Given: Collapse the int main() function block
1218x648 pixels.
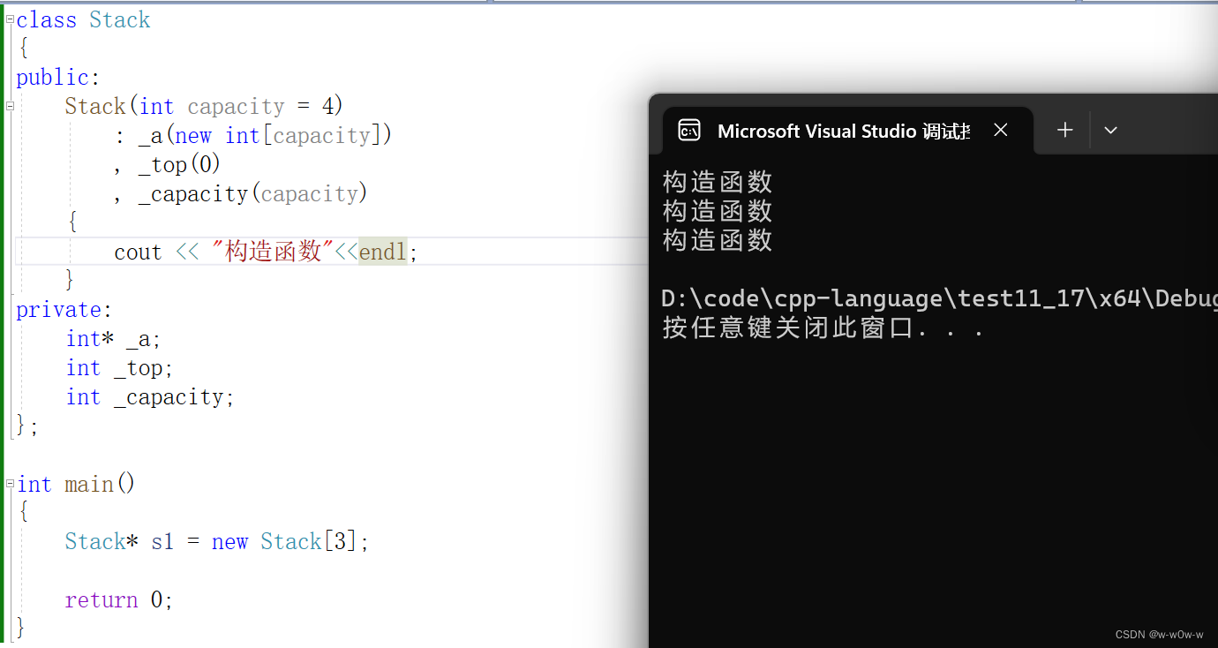Looking at the screenshot, I should [x=10, y=484].
